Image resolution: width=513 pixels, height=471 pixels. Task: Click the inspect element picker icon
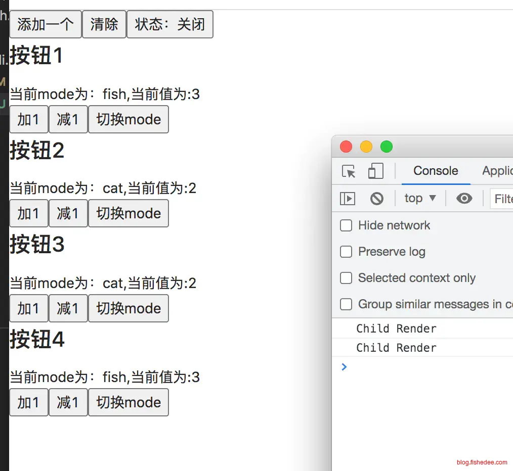click(x=349, y=171)
